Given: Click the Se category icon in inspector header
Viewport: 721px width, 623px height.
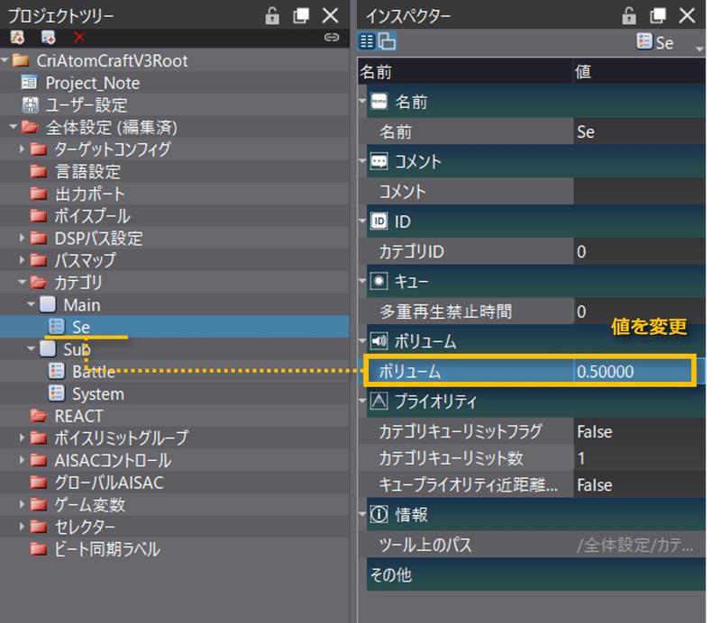Looking at the screenshot, I should click(x=644, y=41).
